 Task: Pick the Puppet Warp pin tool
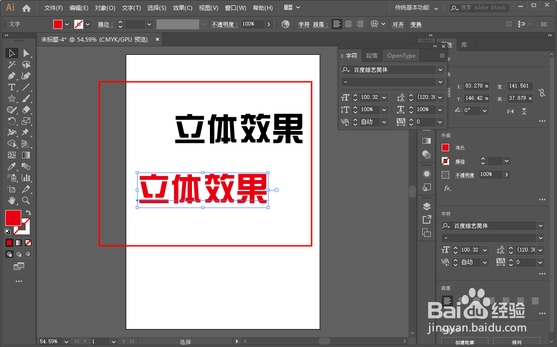[26, 132]
